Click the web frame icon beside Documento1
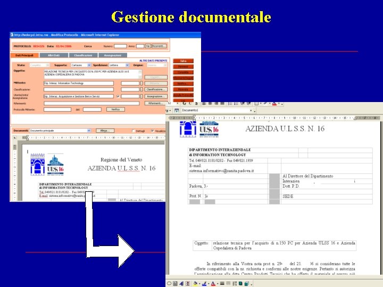 click(177, 111)
